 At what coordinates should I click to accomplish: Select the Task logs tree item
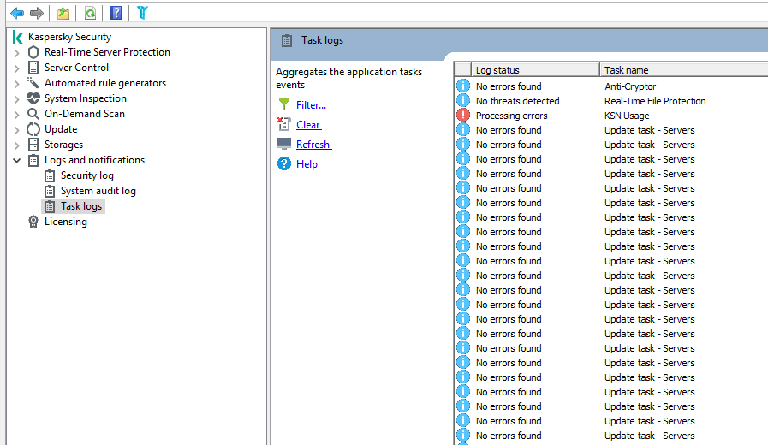pyautogui.click(x=81, y=206)
